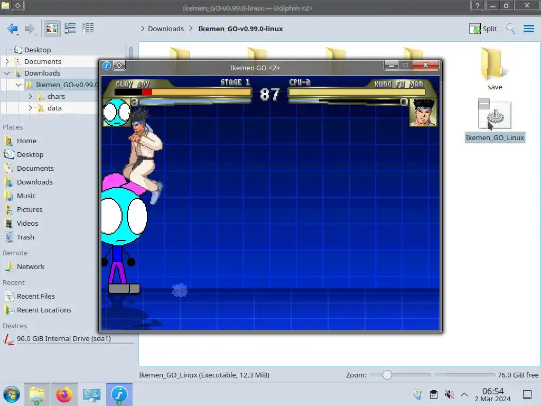Select the Ikemen_GO_Linux executable file

coord(495,120)
